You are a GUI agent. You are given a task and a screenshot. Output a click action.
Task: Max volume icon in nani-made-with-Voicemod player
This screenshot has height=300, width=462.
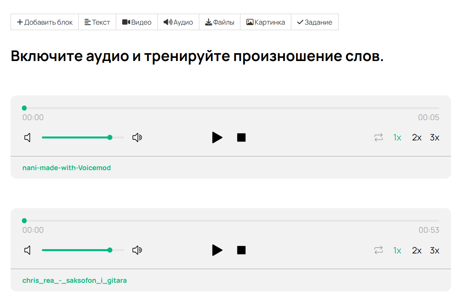(x=137, y=138)
